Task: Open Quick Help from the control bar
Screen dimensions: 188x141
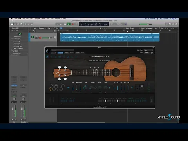Action: point(18,24)
